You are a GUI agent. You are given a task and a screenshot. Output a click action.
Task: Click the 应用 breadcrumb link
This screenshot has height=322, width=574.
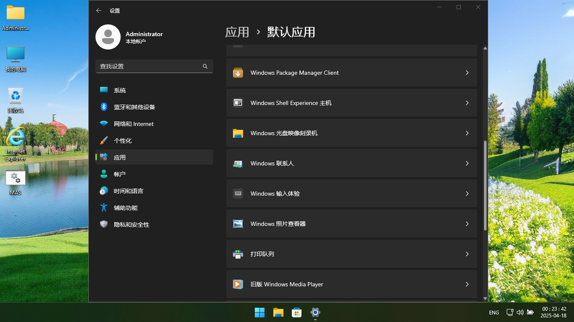pos(237,32)
